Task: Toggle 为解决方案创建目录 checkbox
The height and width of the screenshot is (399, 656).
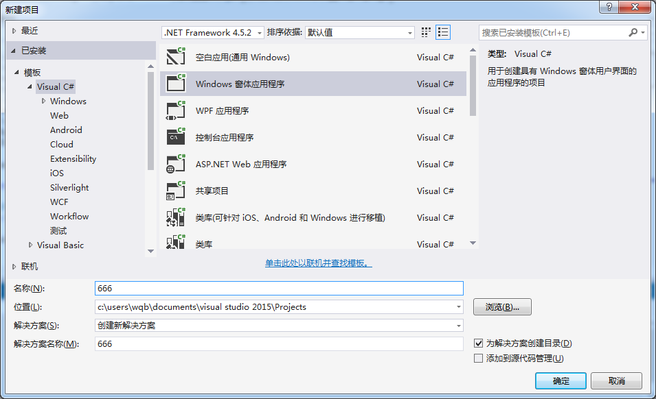Action: point(478,343)
